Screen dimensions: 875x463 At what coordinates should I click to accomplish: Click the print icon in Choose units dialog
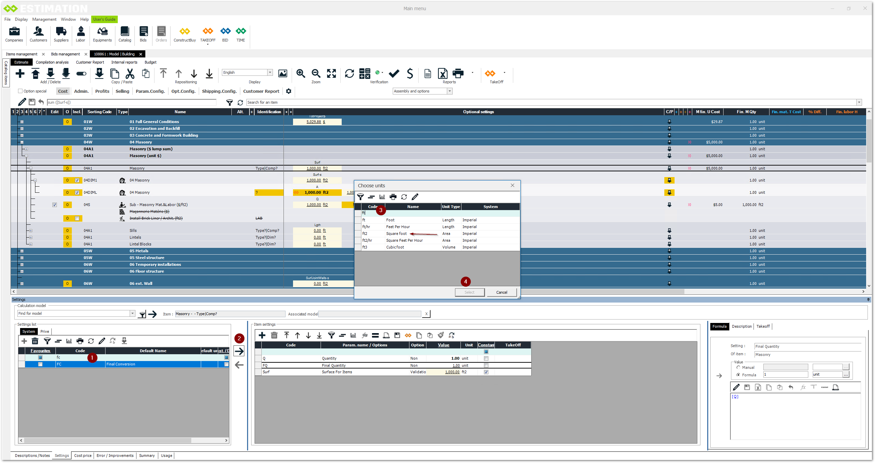(x=393, y=197)
